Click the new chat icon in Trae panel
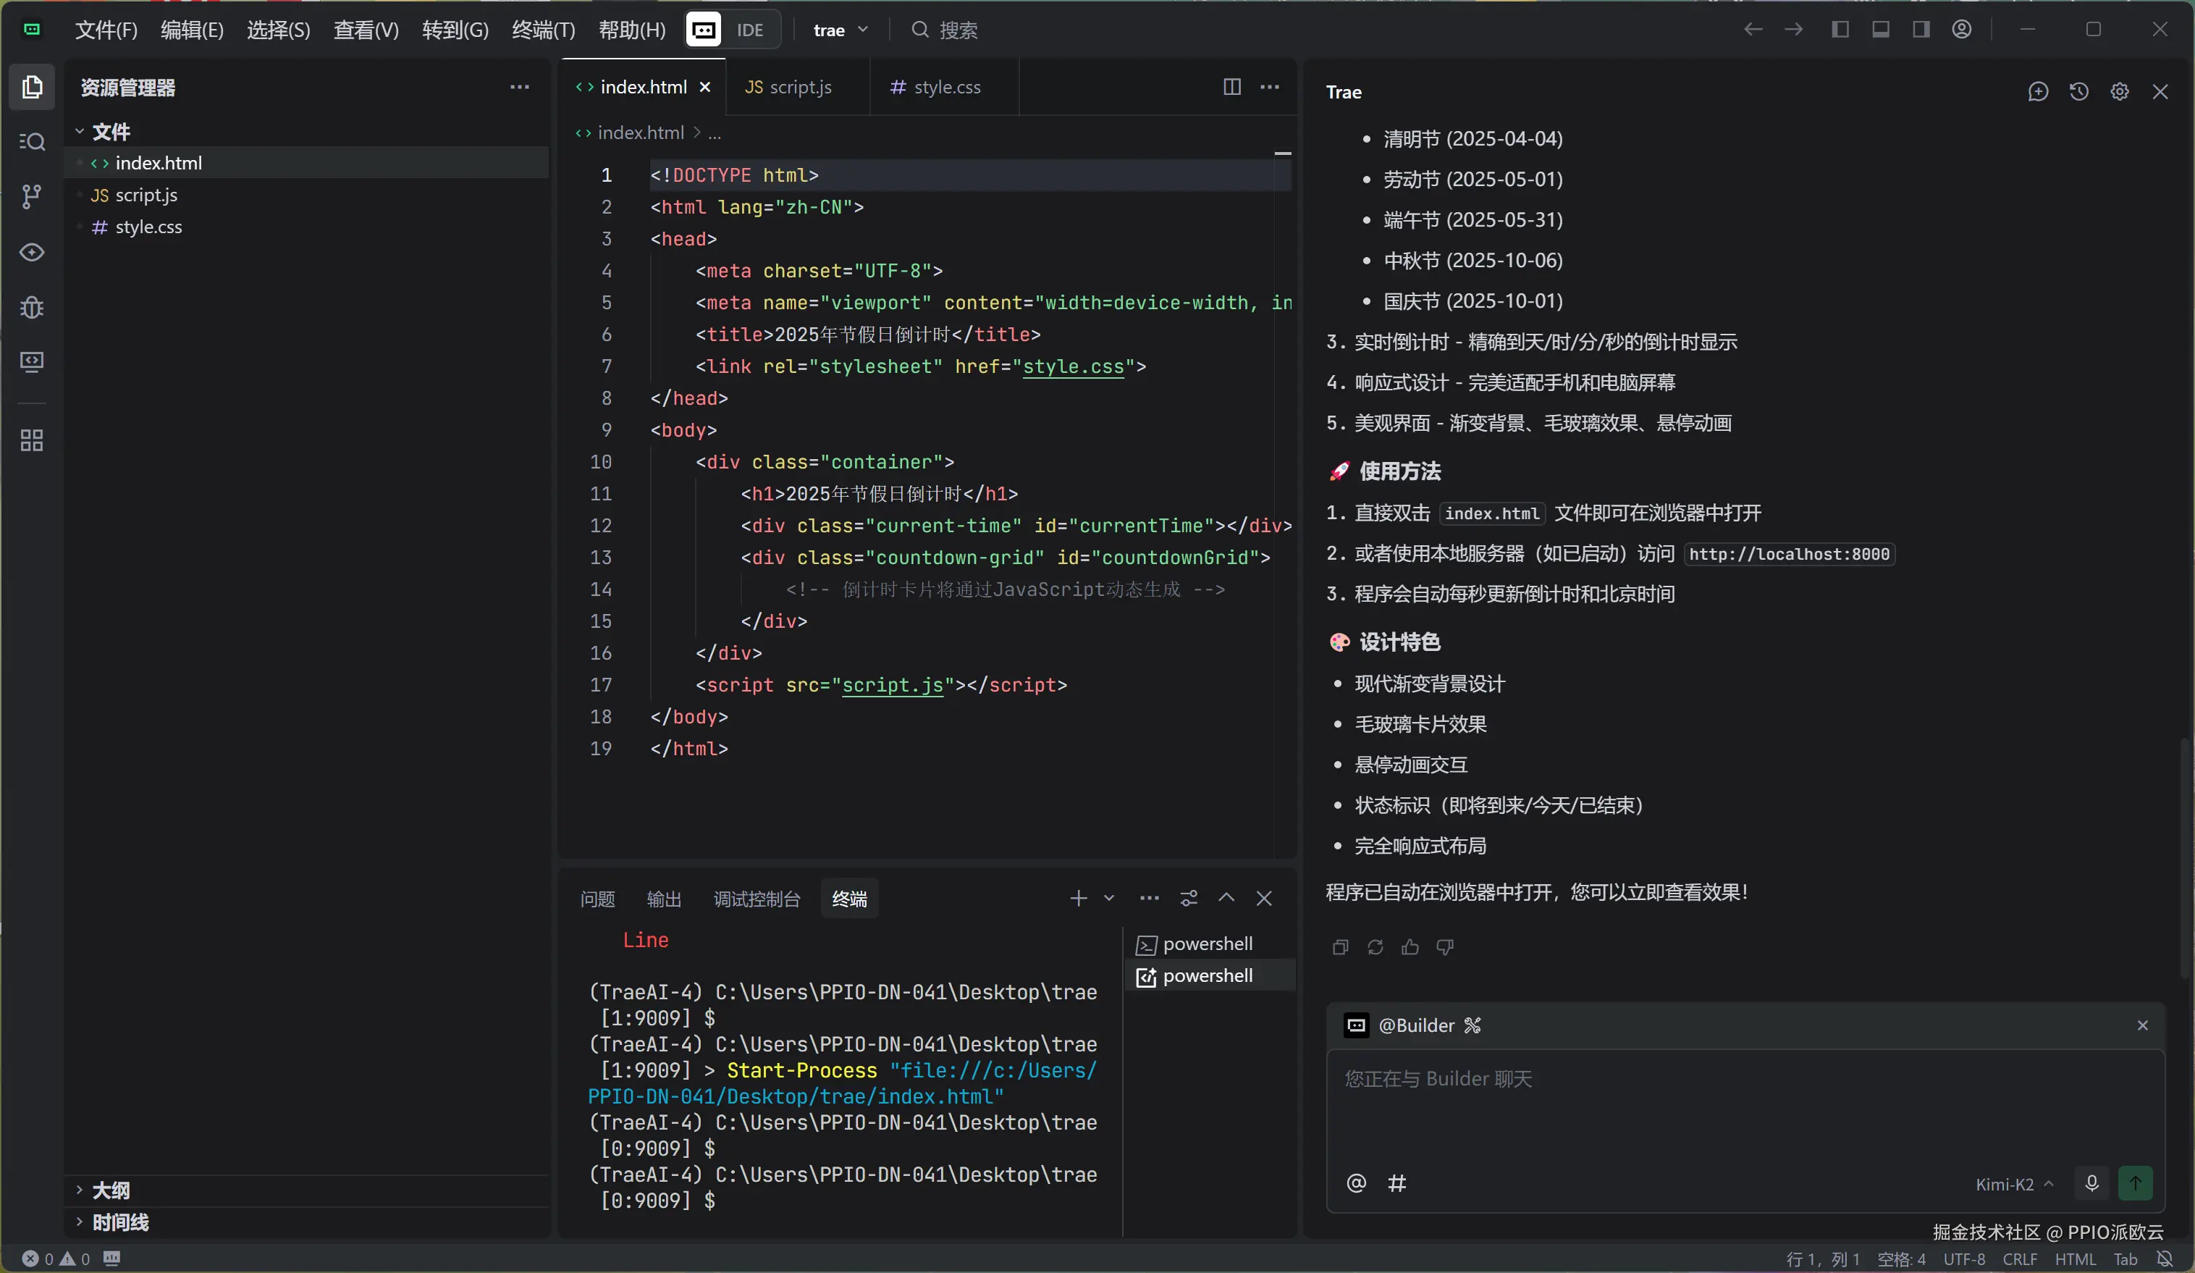This screenshot has width=2195, height=1273. point(2037,91)
